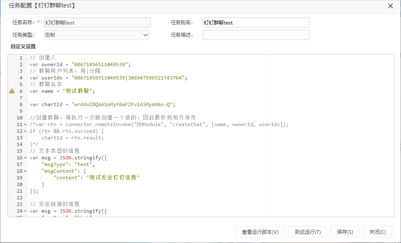Screen dimensions: 401x243
Task: Click the "msgContent" key on line 18
Action: click(59, 171)
